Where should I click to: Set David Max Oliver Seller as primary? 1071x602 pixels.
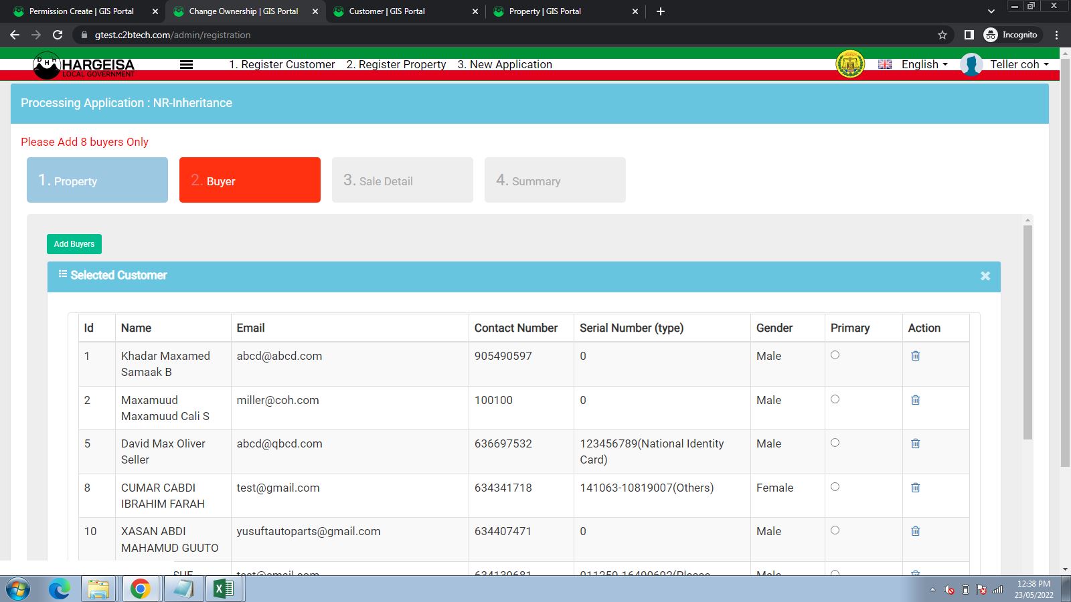coord(835,443)
